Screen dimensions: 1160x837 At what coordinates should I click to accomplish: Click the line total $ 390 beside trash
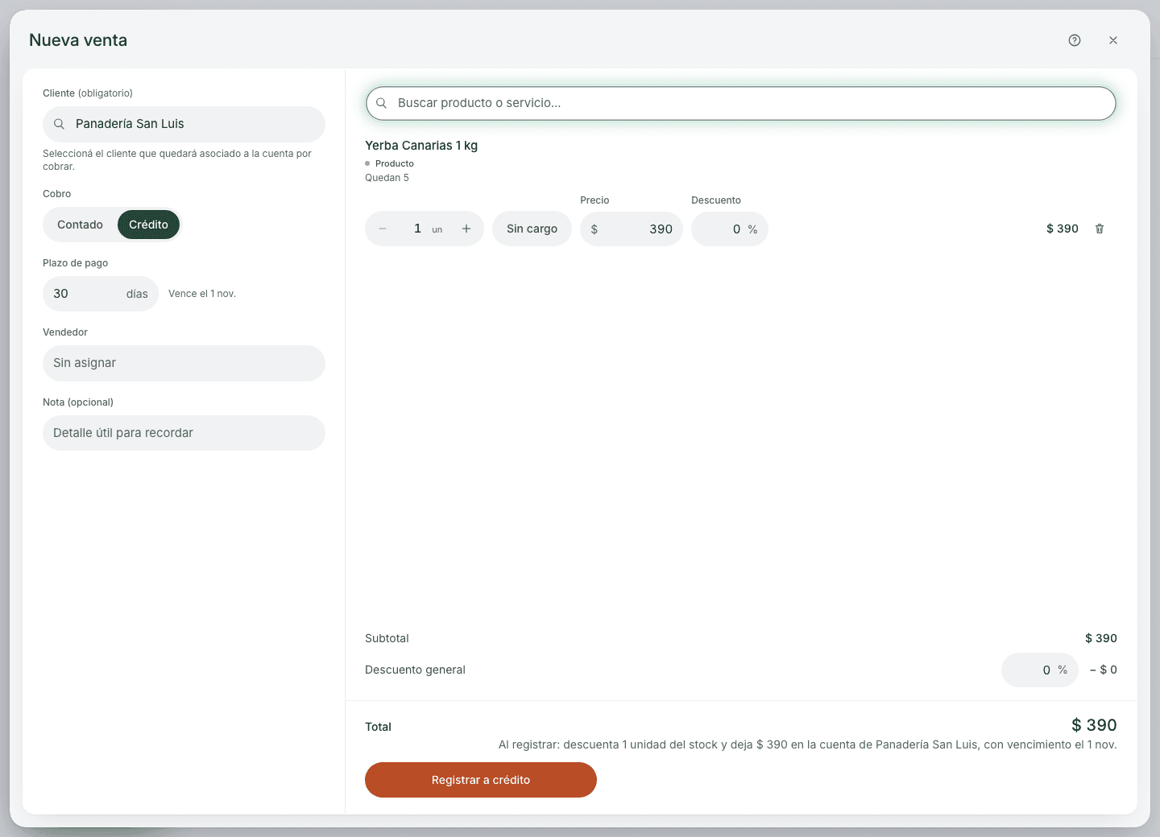(x=1063, y=229)
